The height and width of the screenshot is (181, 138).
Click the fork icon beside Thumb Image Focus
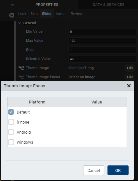[21, 77]
